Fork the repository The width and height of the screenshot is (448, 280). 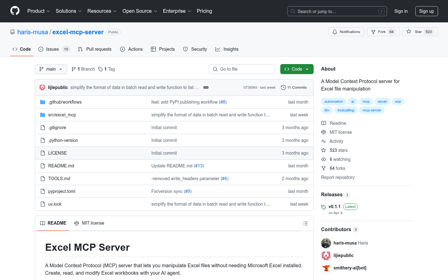pos(383,32)
